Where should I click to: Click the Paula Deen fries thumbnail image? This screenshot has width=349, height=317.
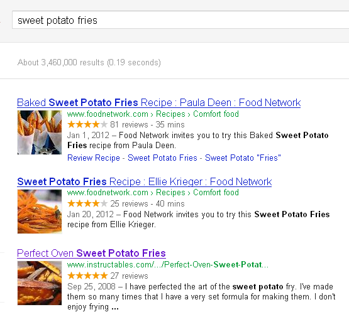[40, 132]
